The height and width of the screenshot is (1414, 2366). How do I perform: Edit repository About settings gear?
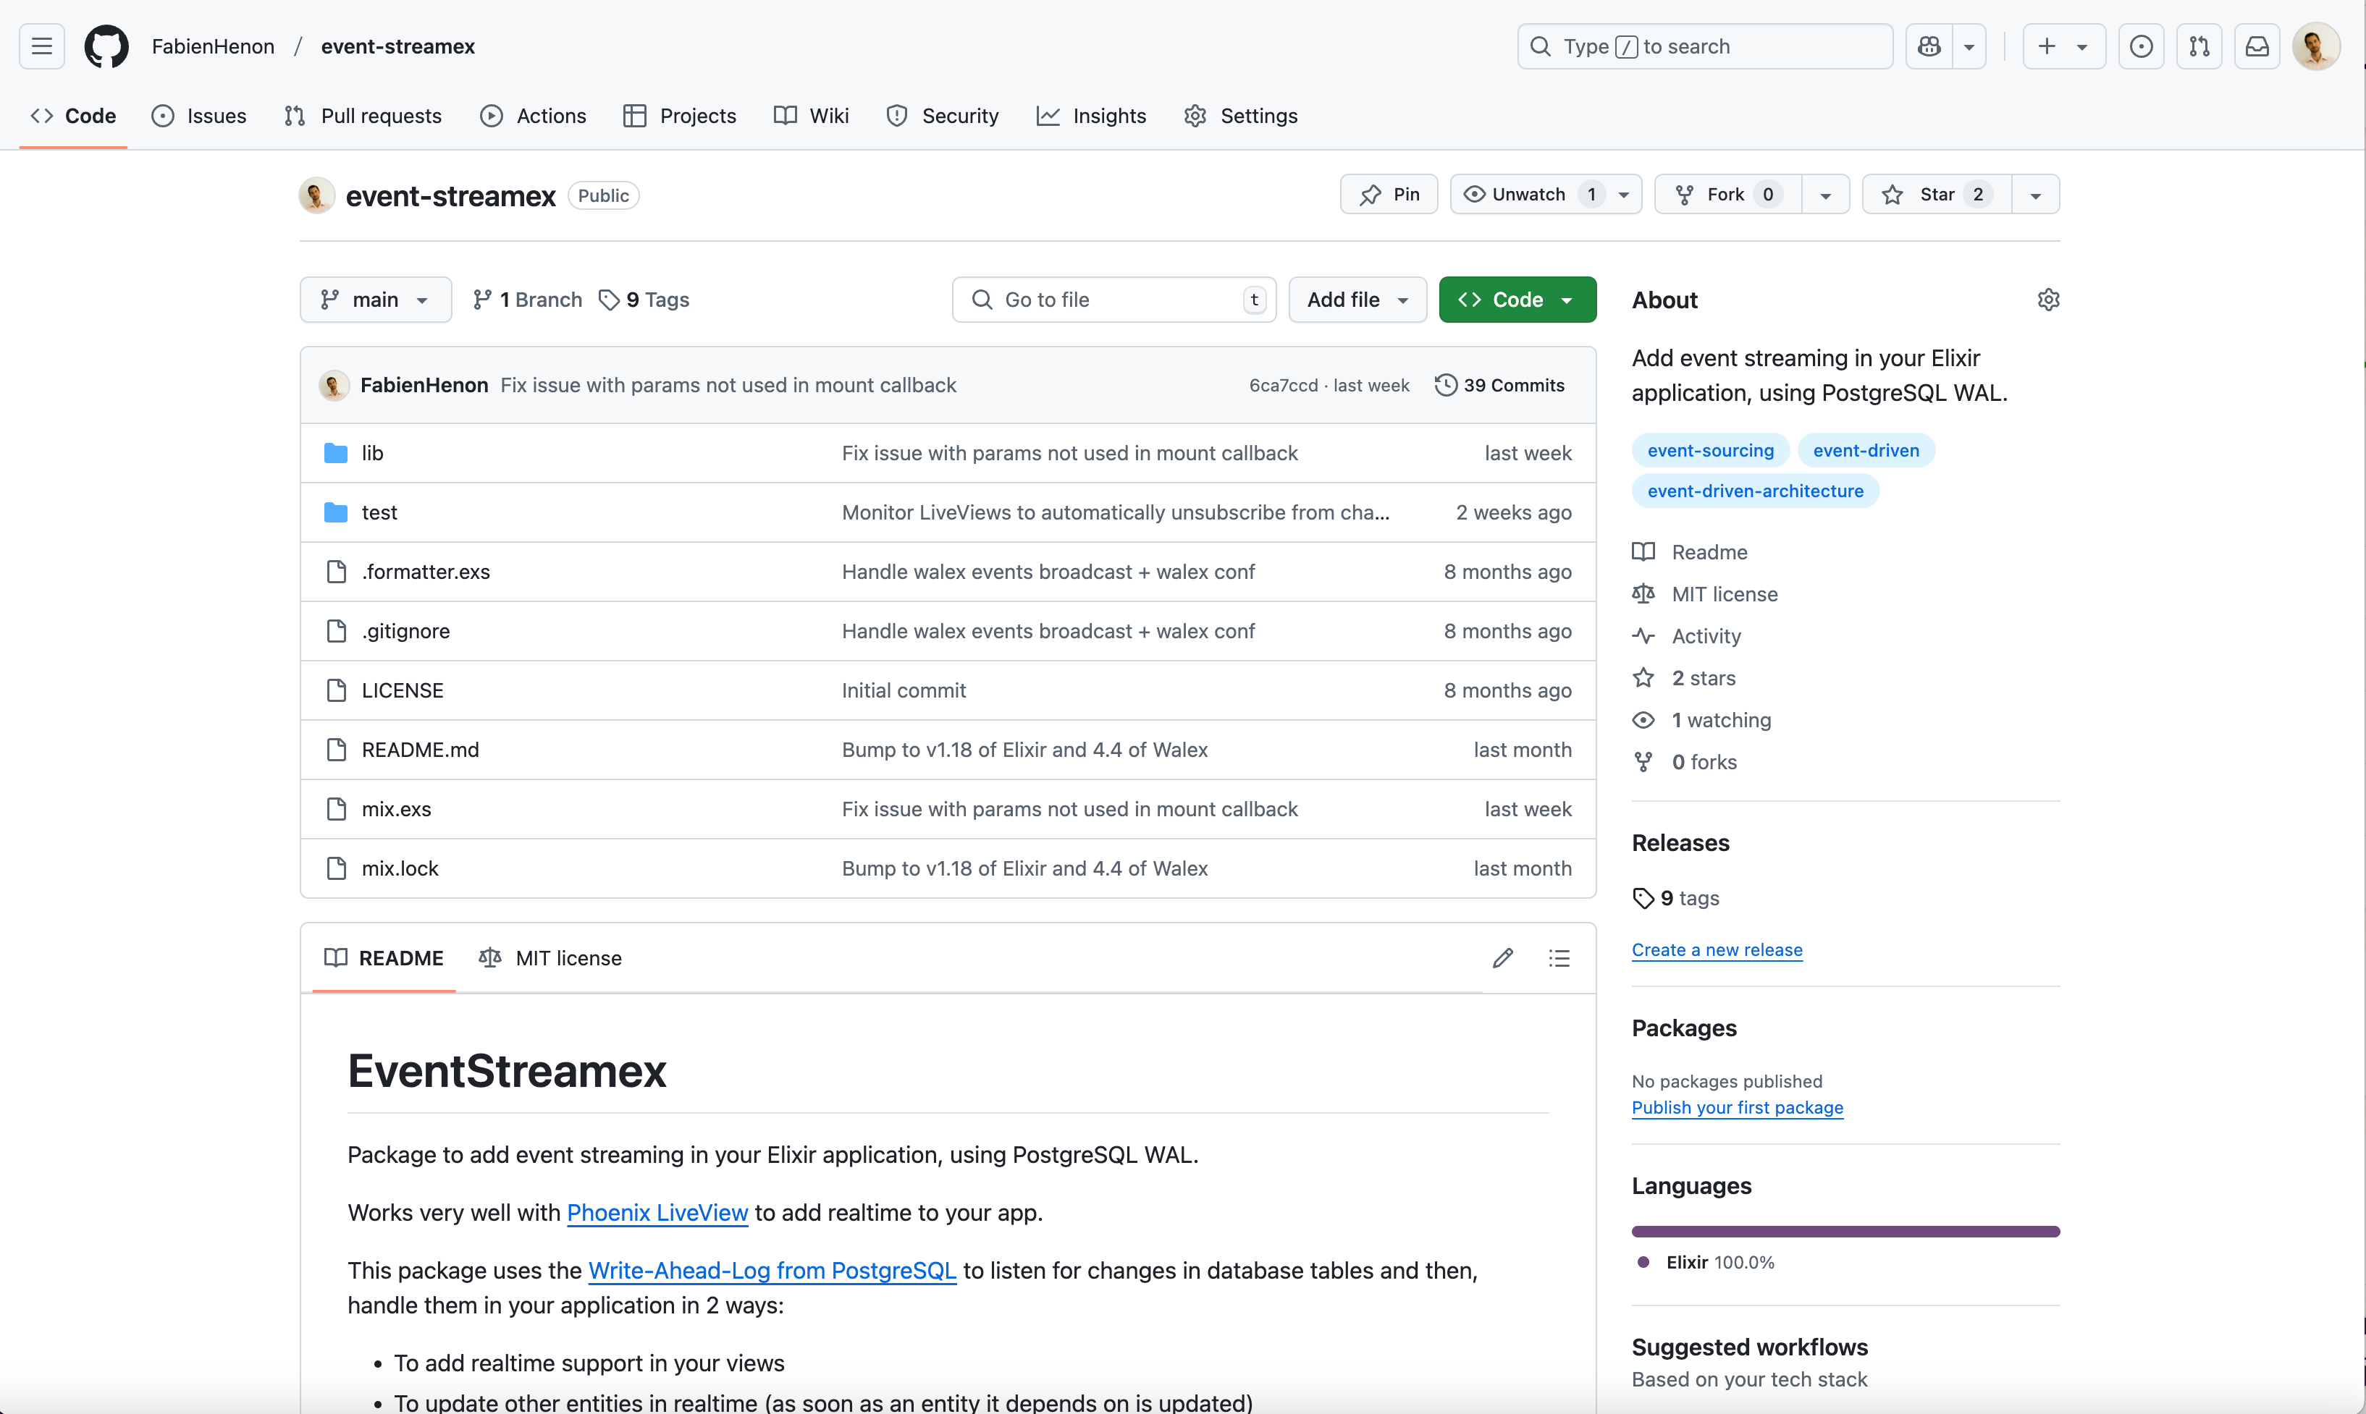click(2047, 300)
